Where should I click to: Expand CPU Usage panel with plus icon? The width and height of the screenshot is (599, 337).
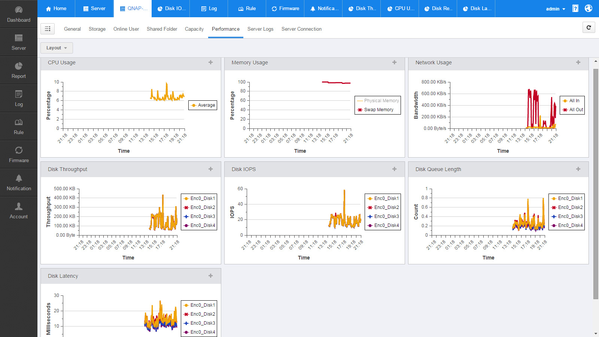(211, 63)
